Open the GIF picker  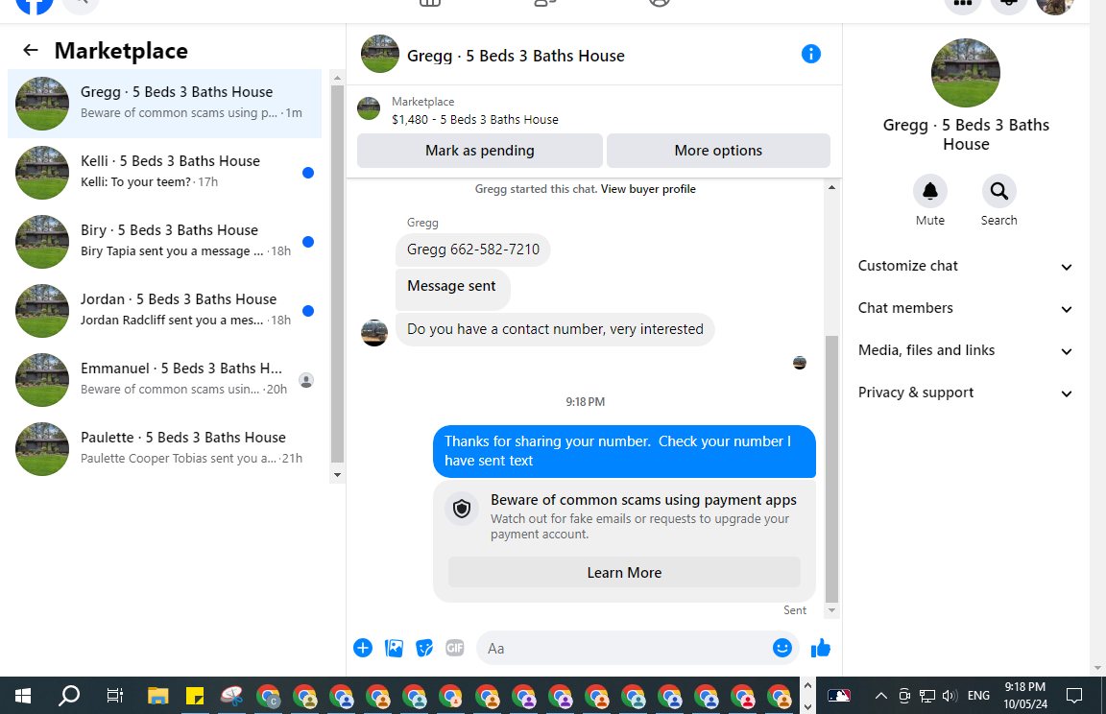pyautogui.click(x=455, y=648)
